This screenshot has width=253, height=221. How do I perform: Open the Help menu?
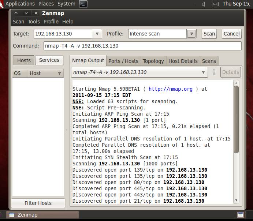pyautogui.click(x=68, y=22)
